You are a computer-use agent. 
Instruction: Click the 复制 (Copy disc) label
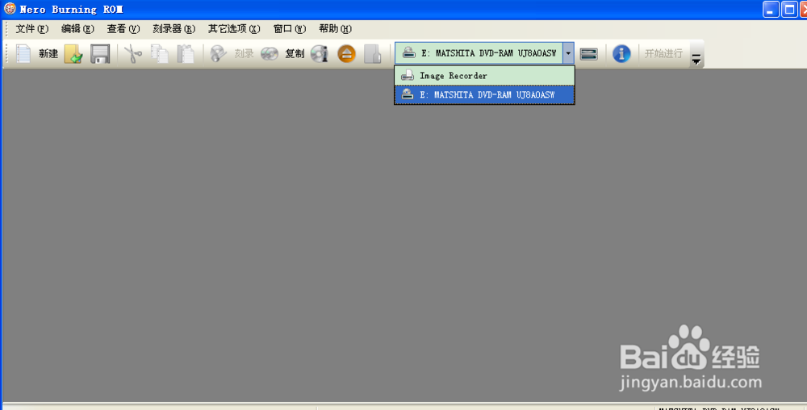tap(295, 53)
